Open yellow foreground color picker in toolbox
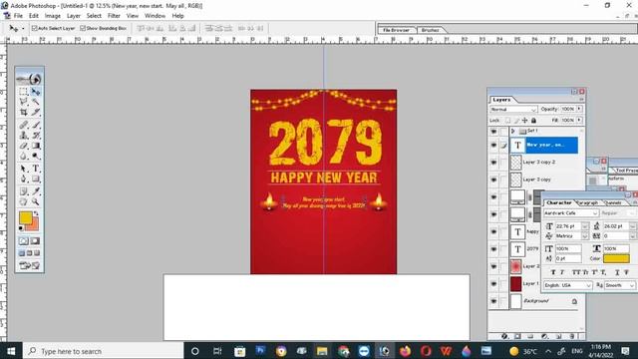 (x=25, y=217)
